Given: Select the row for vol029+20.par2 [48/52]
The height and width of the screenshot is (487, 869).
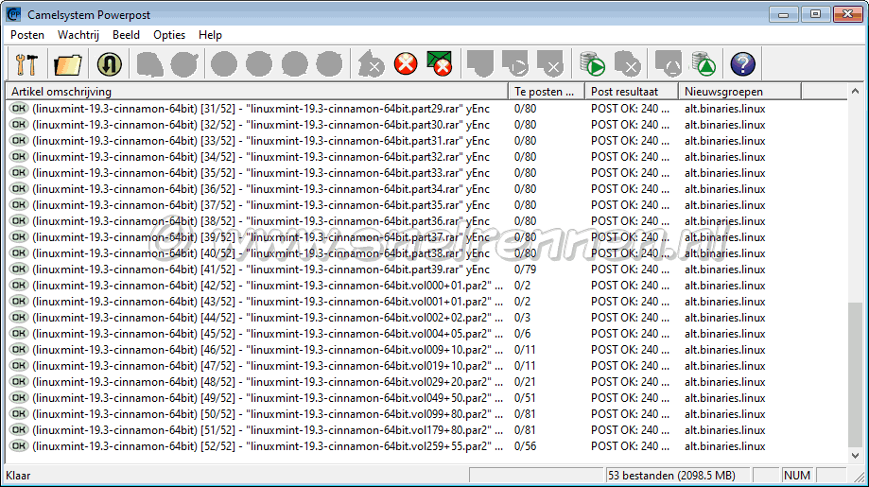Looking at the screenshot, I should [426, 381].
